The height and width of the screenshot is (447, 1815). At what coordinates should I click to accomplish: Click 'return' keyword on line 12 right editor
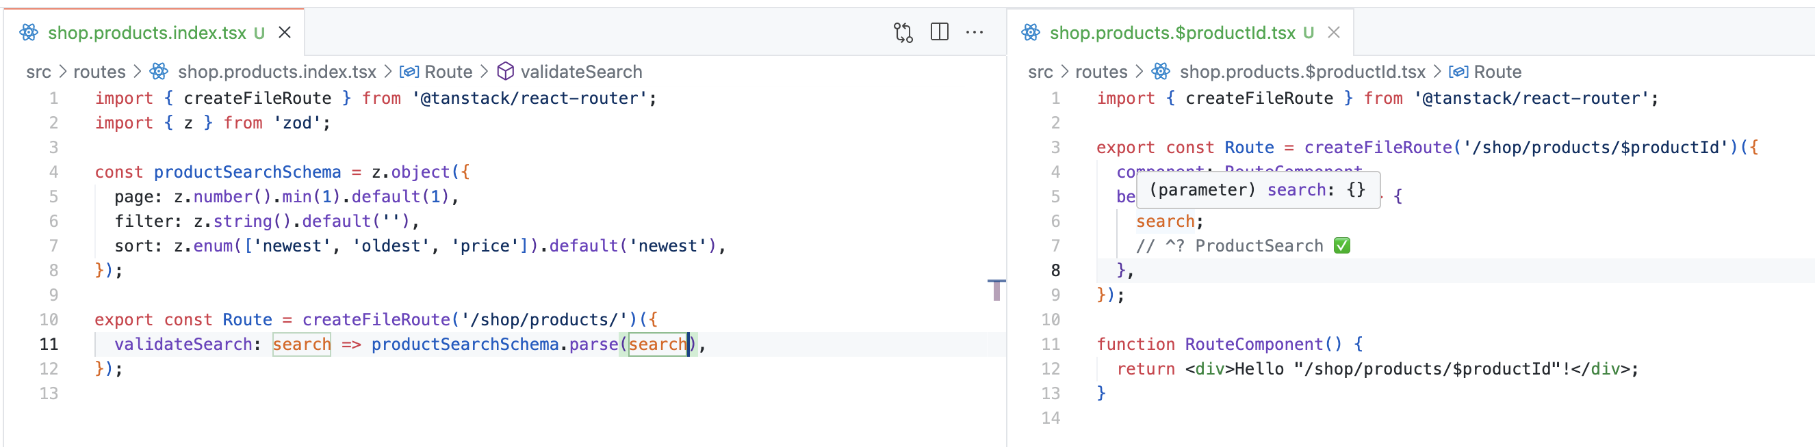(x=1146, y=369)
